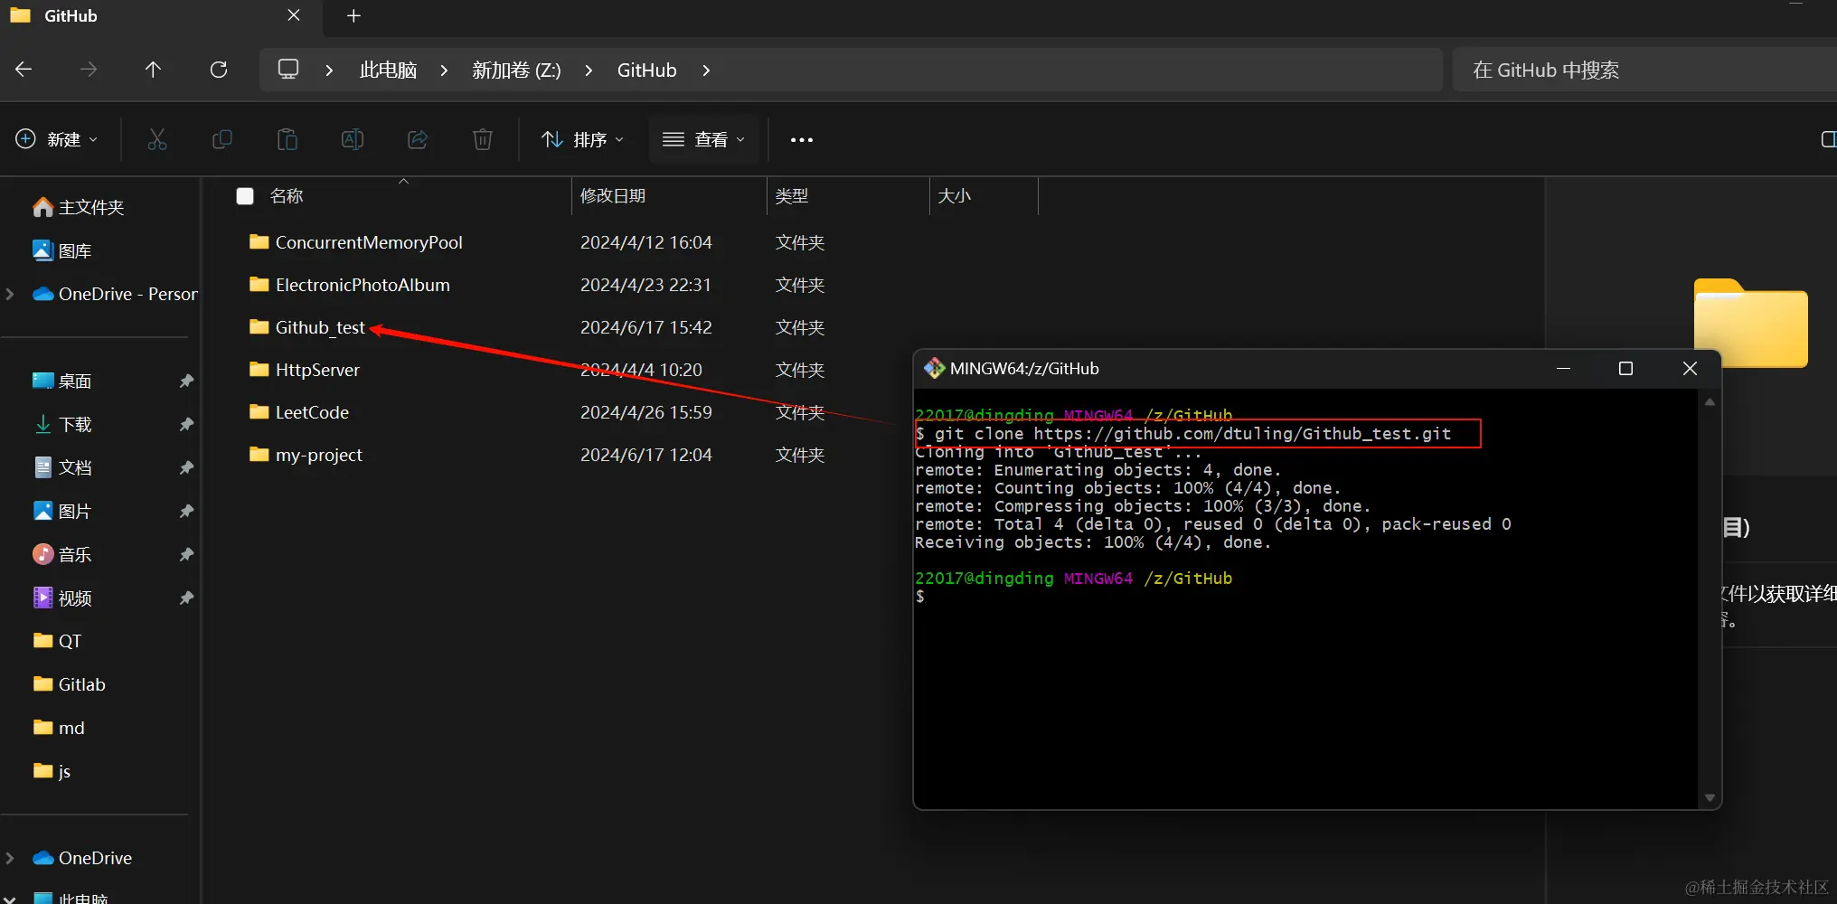1837x904 pixels.
Task: Click the Rename toolbar icon
Action: point(353,139)
